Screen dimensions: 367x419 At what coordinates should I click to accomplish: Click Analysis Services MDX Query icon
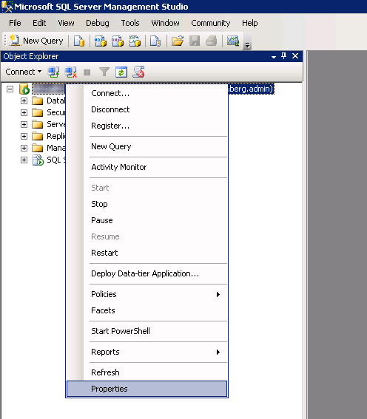101,41
